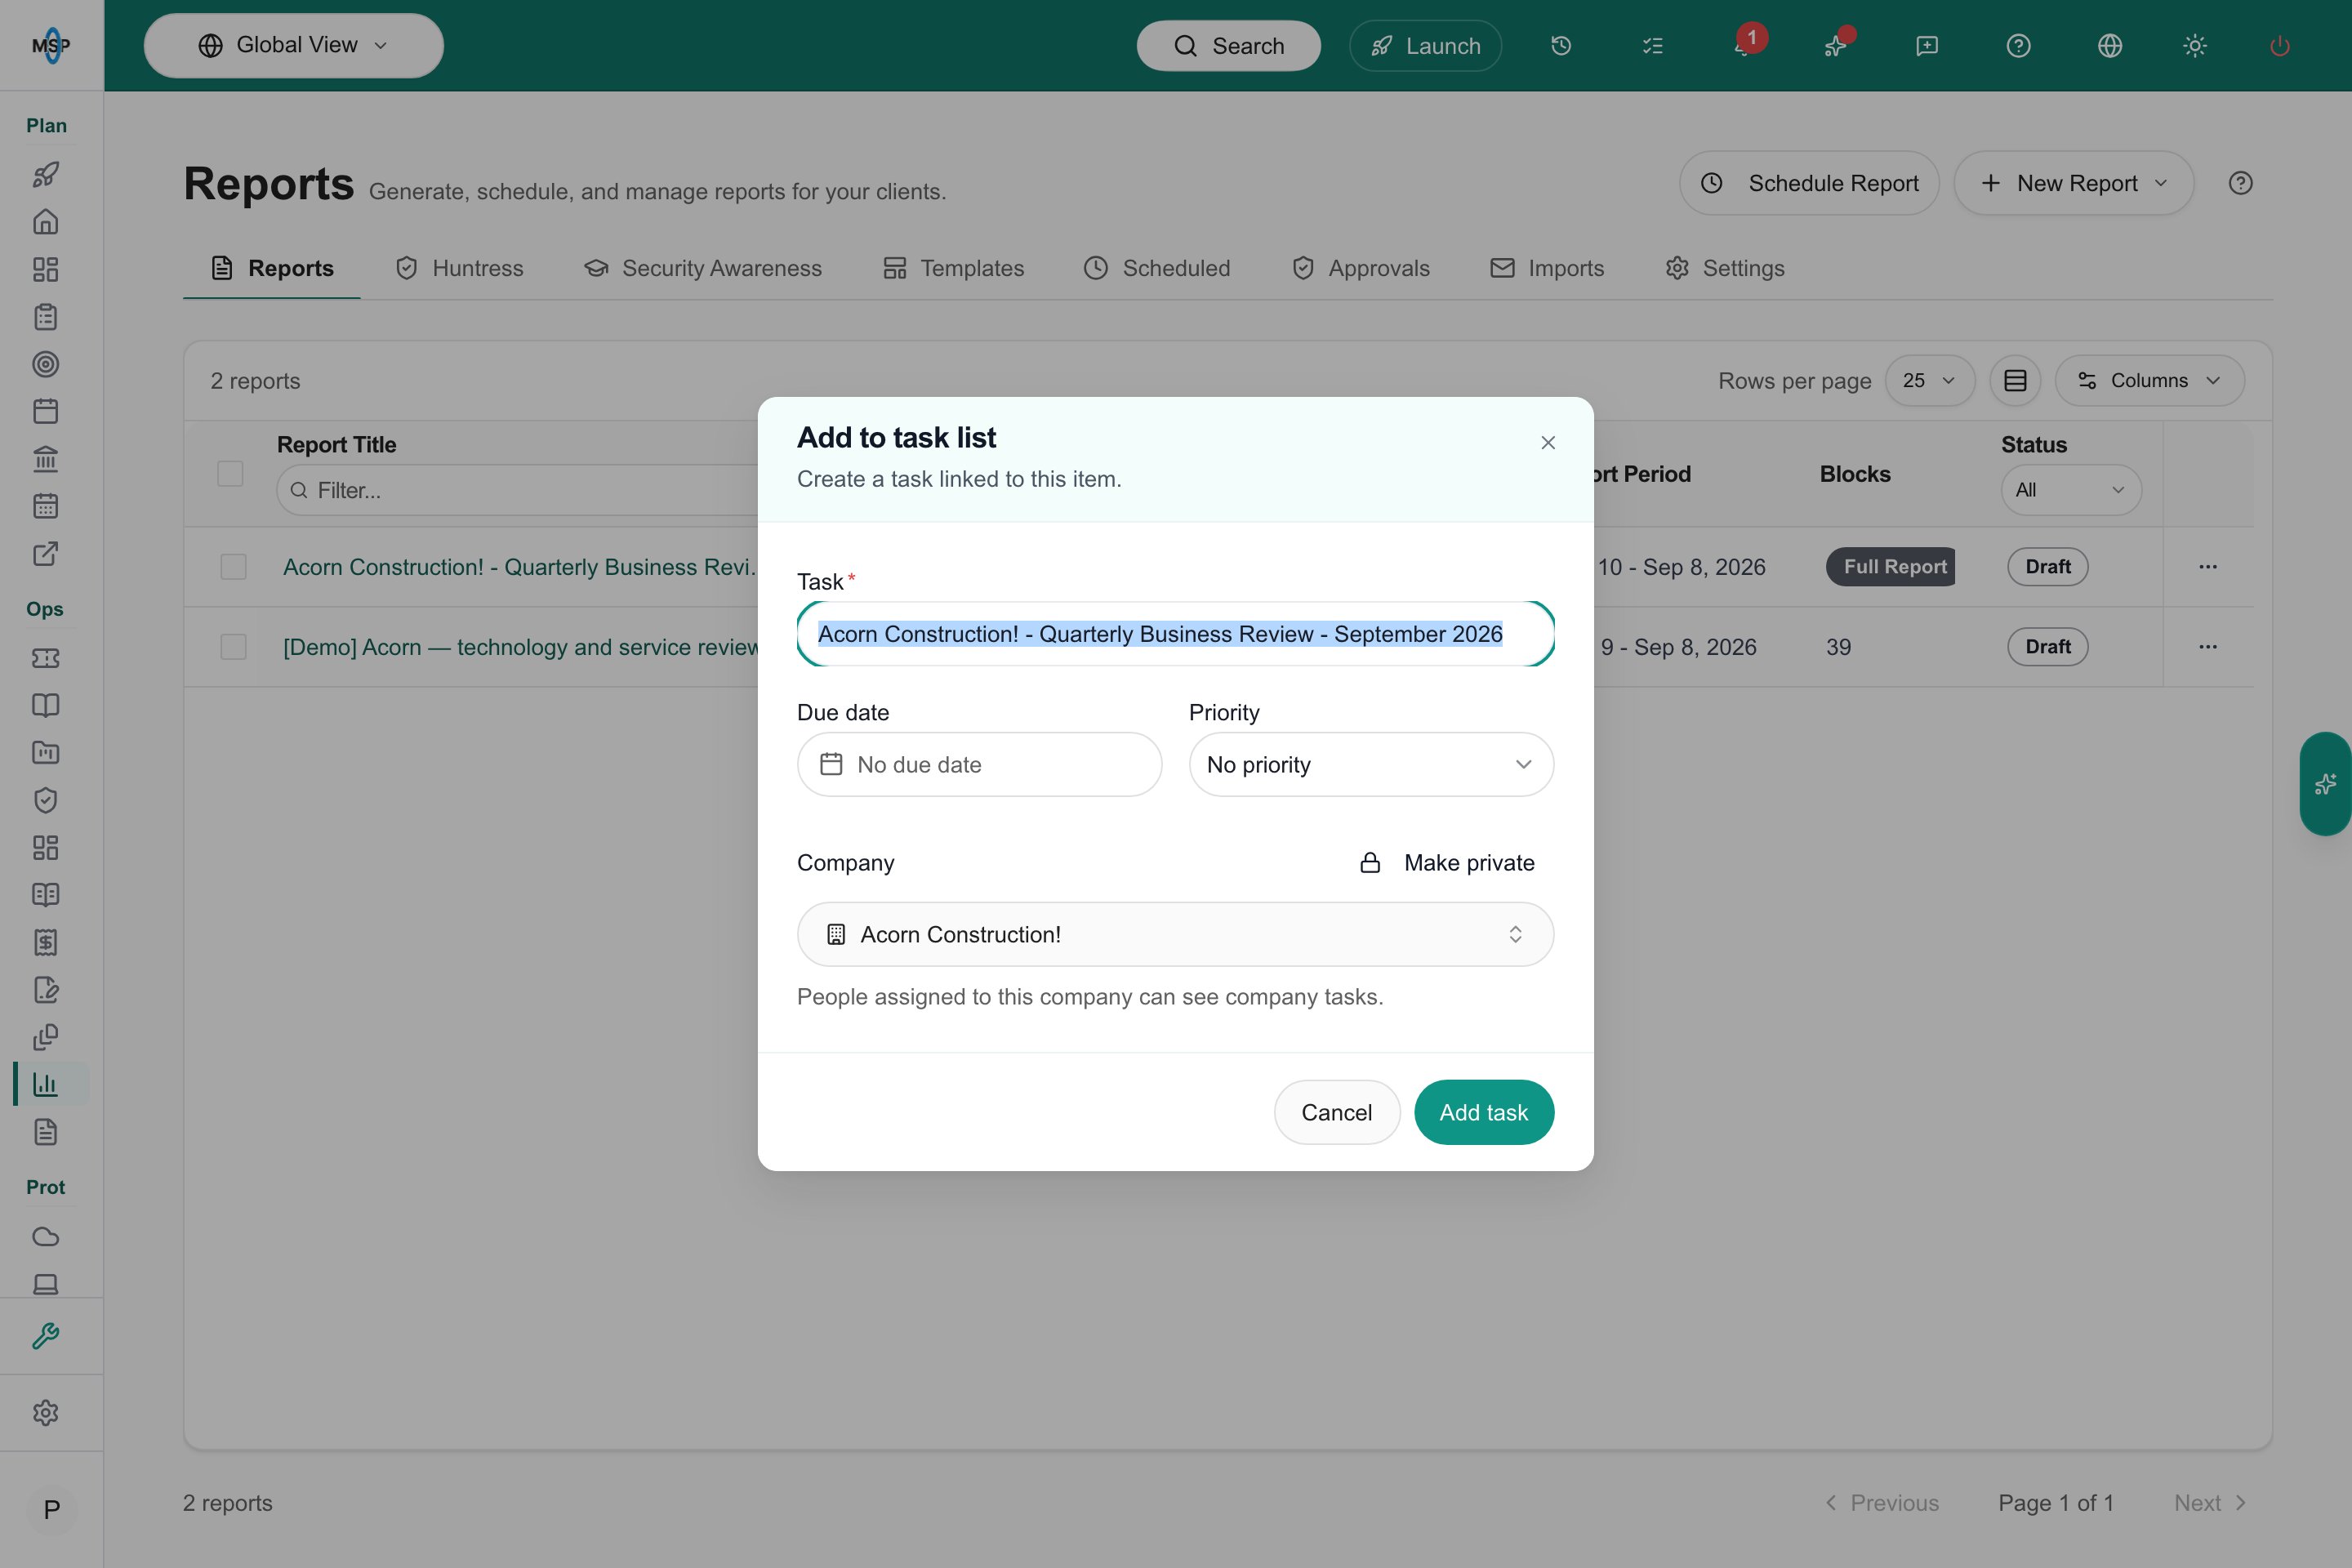This screenshot has height=1568, width=2352.
Task: Open the ticket icon under Ops
Action: [x=46, y=658]
